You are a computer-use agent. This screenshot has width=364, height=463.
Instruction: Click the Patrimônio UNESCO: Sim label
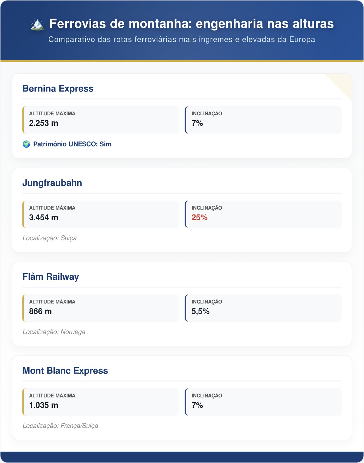coord(72,144)
